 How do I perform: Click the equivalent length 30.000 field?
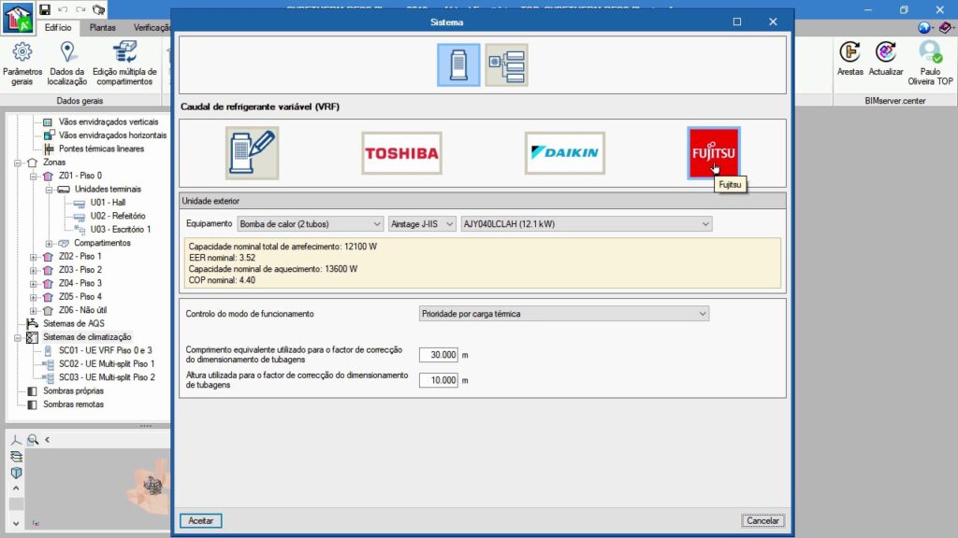[x=438, y=355]
